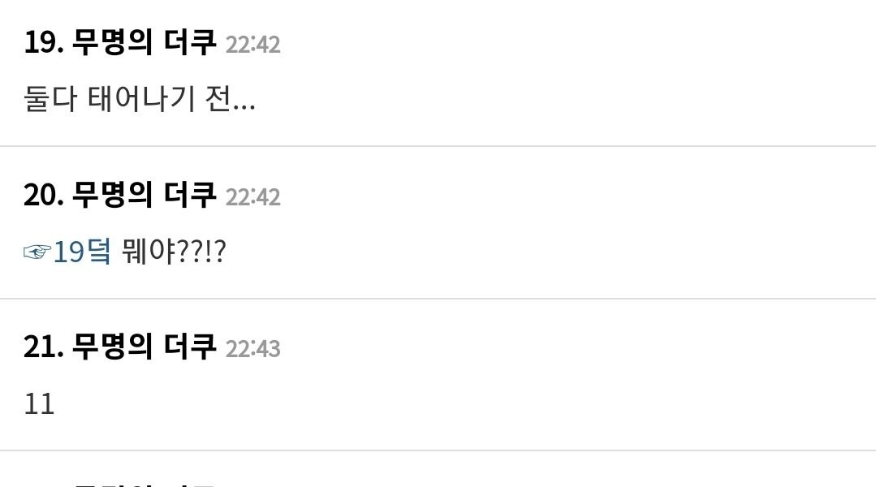Viewport: 876px width, 487px height.
Task: Click the number 20. of the second comment
Action: point(44,195)
